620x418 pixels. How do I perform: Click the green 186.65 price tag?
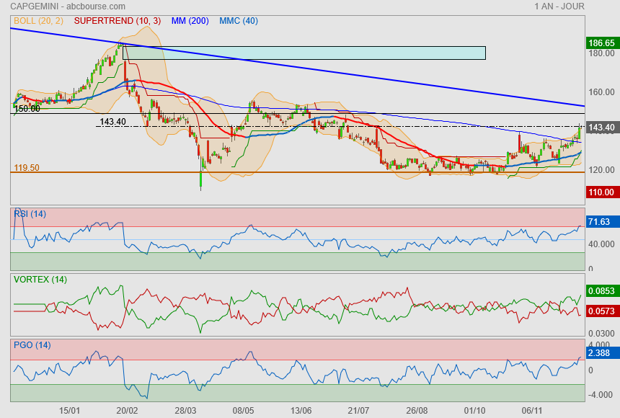[x=601, y=43]
